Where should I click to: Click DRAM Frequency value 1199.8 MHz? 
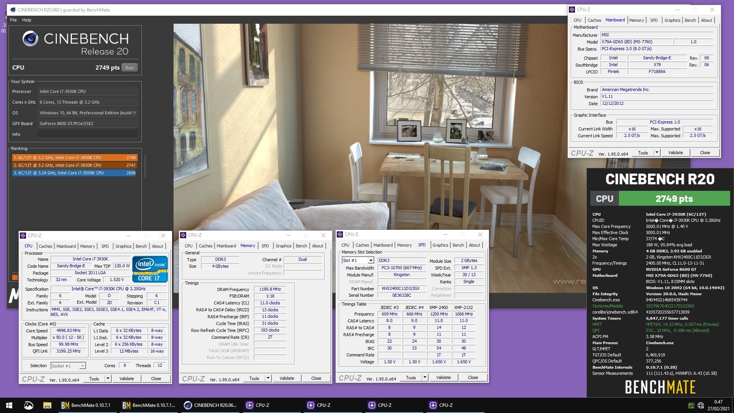pyautogui.click(x=270, y=289)
